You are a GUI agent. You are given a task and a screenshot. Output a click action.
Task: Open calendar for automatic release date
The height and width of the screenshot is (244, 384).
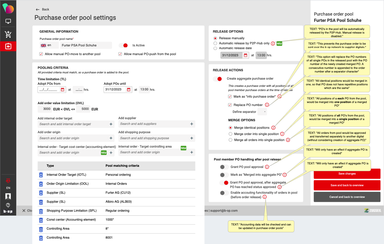[x=246, y=55]
